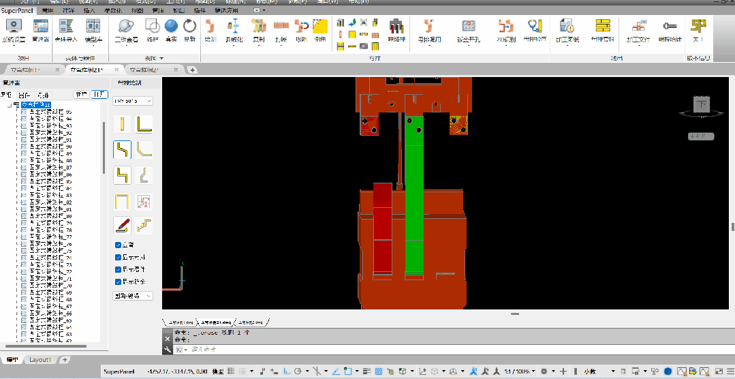Click the 钣金开孔 sheet-metal hole icon

(x=469, y=26)
